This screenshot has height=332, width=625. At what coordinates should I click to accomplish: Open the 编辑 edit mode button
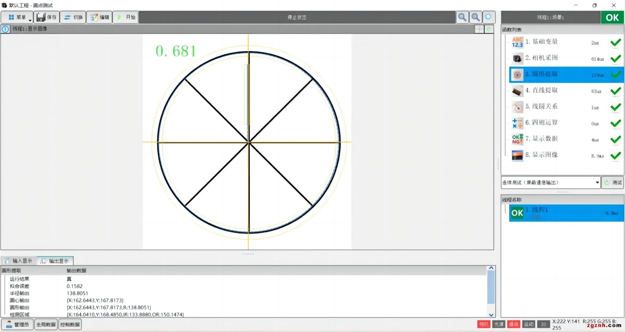tap(99, 17)
